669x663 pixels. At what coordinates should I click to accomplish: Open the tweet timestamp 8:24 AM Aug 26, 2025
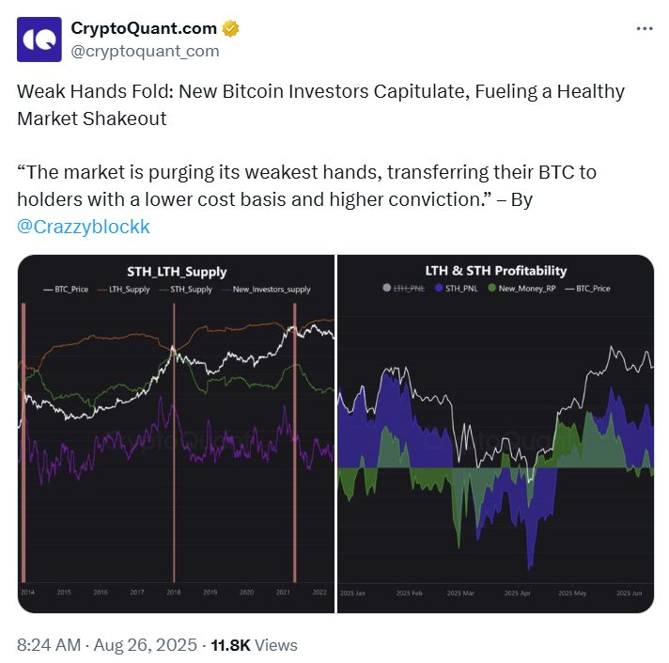coord(107,645)
